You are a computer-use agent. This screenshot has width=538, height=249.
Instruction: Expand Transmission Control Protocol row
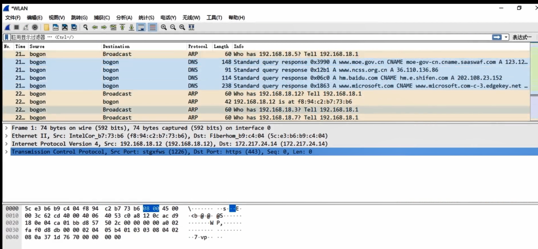coord(7,152)
